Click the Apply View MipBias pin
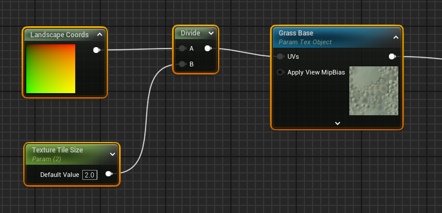Screen dimensions: 442x213 click(x=280, y=72)
